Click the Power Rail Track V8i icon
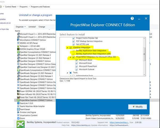This screenshot has height=128, width=160. click(x=18, y=97)
